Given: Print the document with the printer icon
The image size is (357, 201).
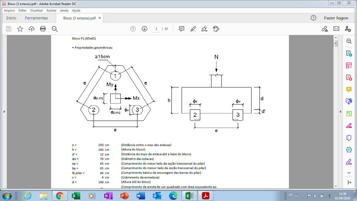Looking at the screenshot, I should [43, 29].
